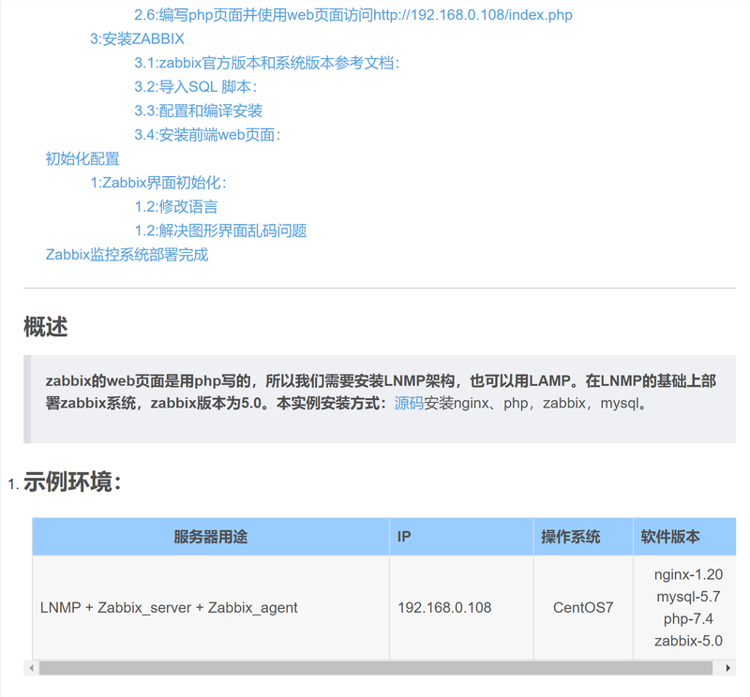Screen dimensions: 750x697
Task: Jump to 初始化配置 section
Action: coord(82,158)
